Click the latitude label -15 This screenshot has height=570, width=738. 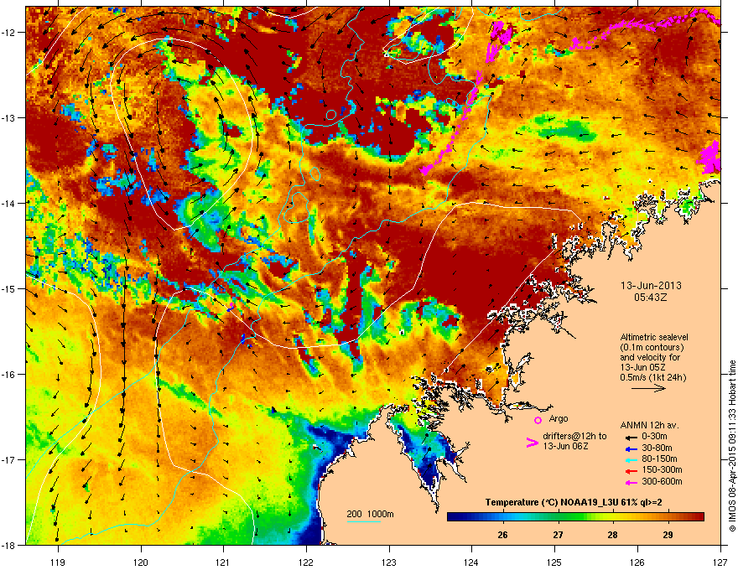tap(9, 288)
